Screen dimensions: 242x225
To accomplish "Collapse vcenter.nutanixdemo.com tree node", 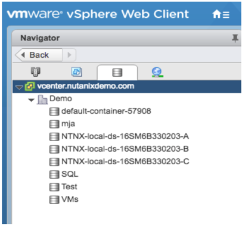I will tap(19, 87).
